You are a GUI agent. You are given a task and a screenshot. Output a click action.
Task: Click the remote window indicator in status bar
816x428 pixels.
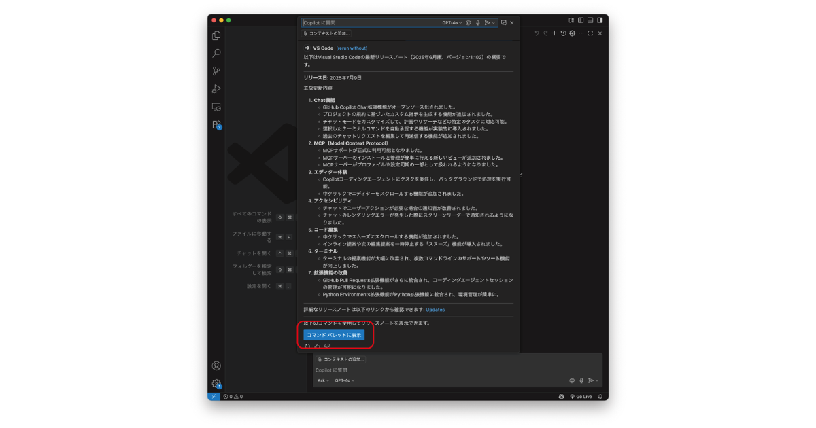[214, 397]
